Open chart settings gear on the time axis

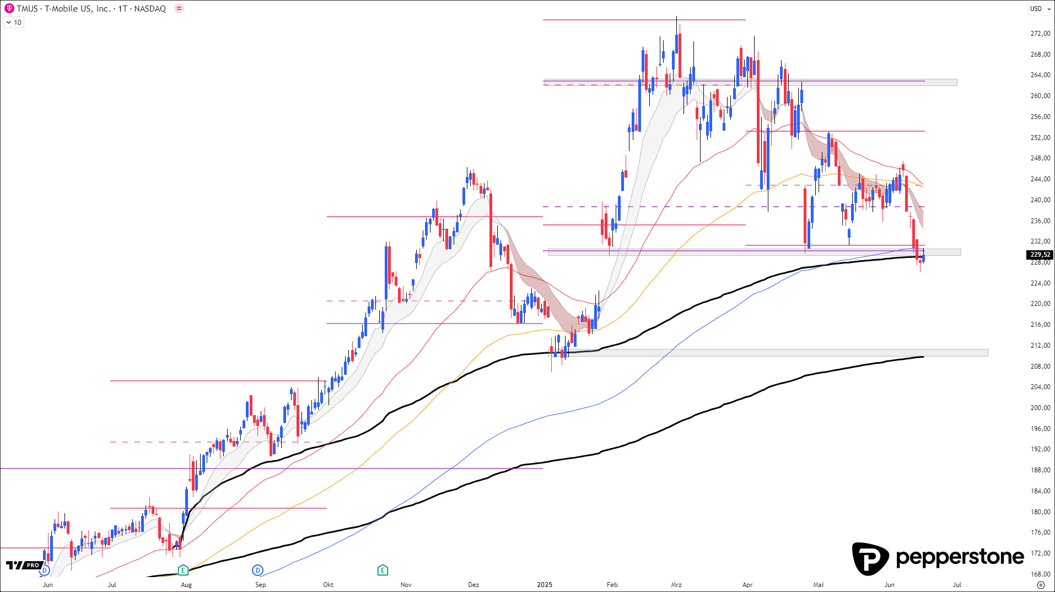(x=1041, y=585)
